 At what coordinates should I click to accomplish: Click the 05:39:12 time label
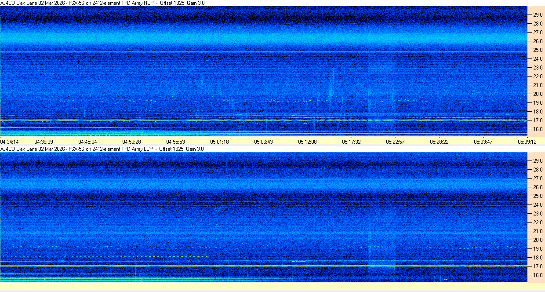tap(527, 142)
